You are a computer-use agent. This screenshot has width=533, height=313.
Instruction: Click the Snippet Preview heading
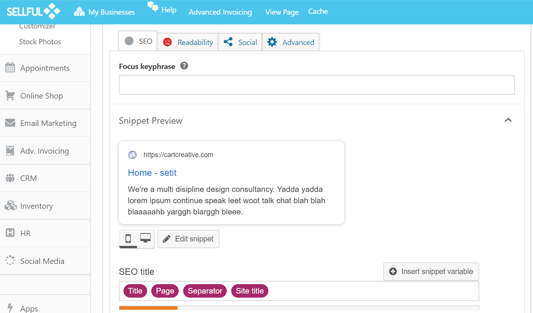151,121
